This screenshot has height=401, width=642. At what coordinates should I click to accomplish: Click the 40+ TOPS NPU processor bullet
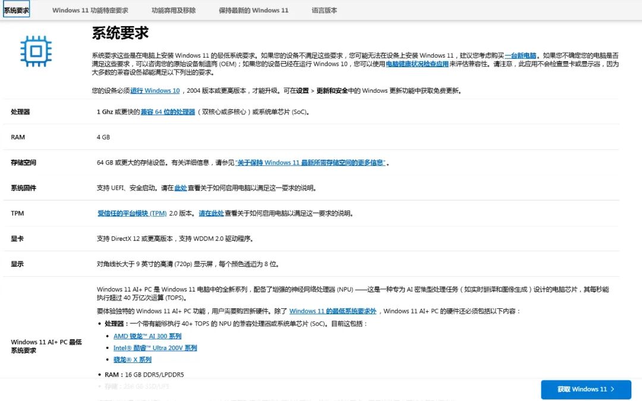point(236,324)
